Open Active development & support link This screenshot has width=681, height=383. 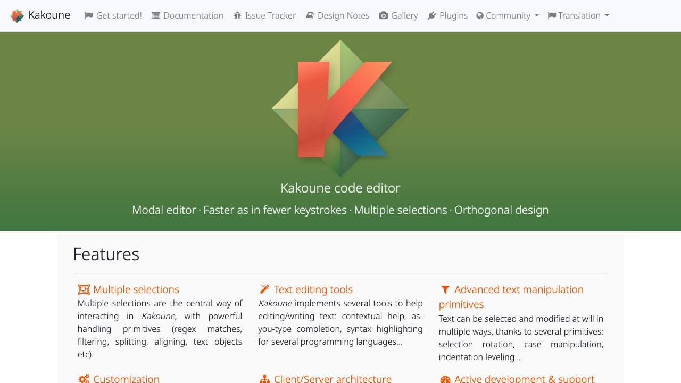coord(524,378)
